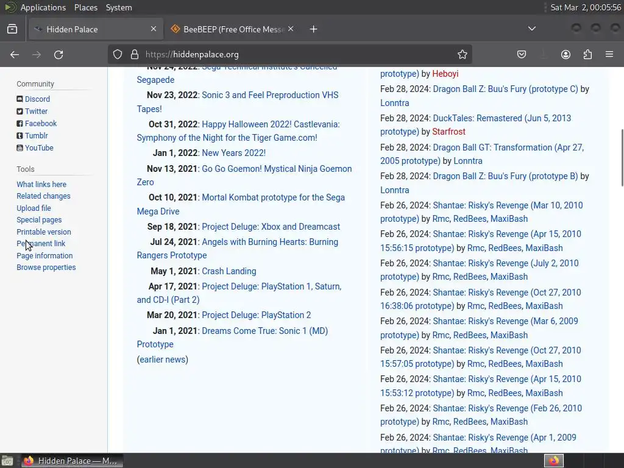This screenshot has width=624, height=468.
Task: Click the earlier news link
Action: click(x=163, y=360)
